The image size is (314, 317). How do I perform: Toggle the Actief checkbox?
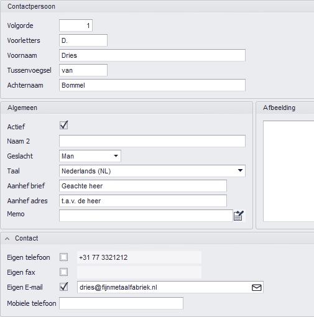[64, 125]
